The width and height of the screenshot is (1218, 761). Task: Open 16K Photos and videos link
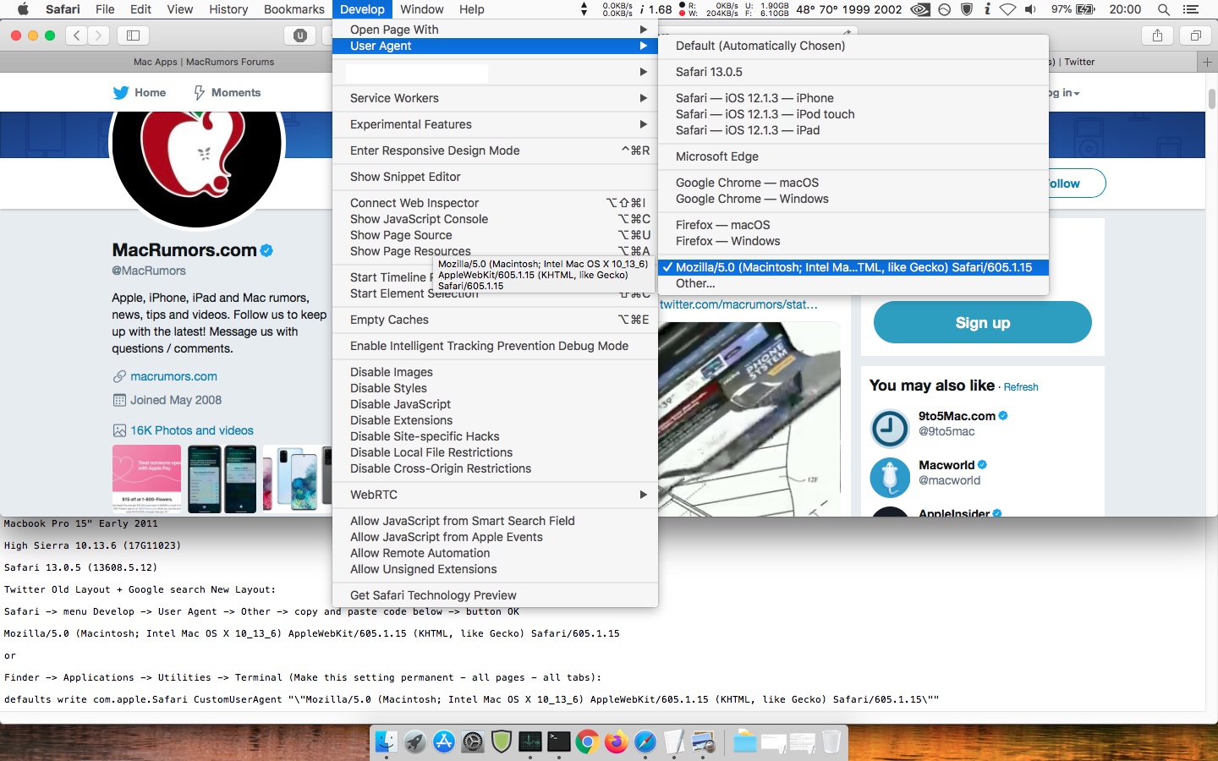(x=192, y=430)
